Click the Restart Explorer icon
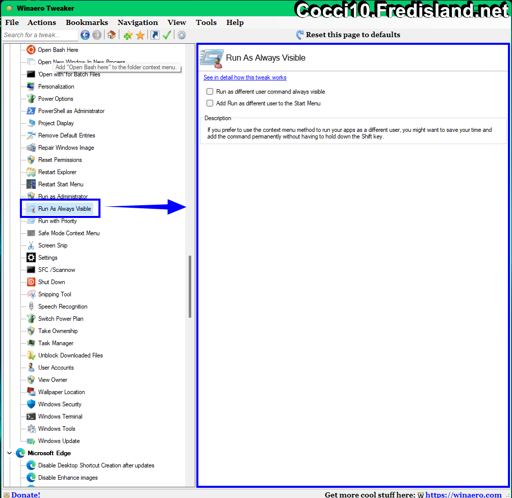The width and height of the screenshot is (512, 498). coord(31,172)
